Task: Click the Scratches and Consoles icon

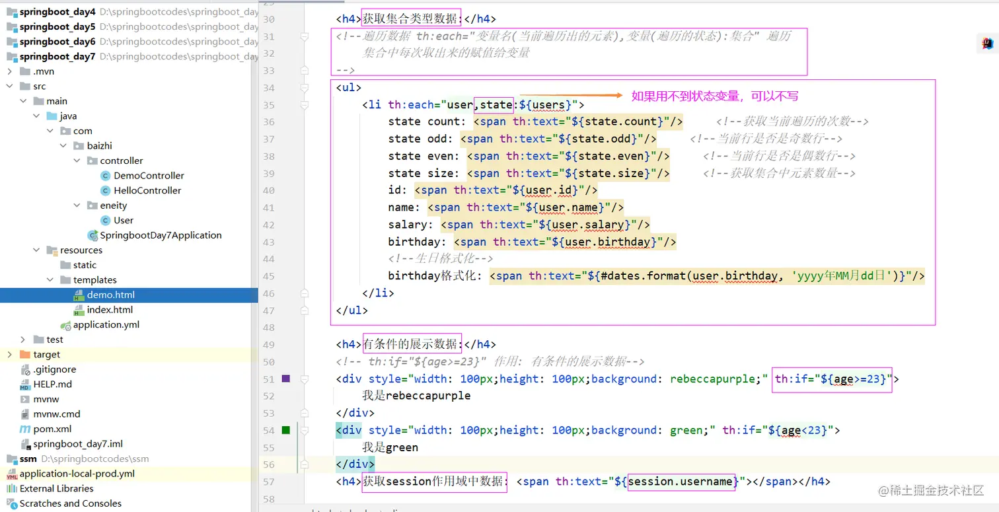Action: [11, 503]
